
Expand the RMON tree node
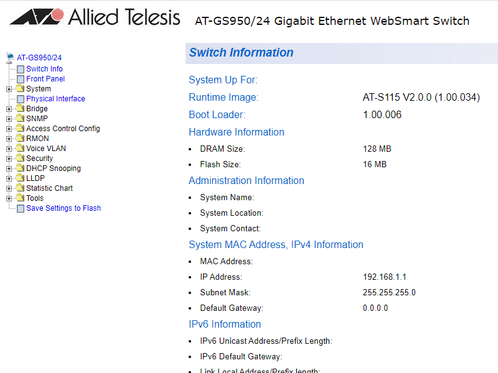9,139
